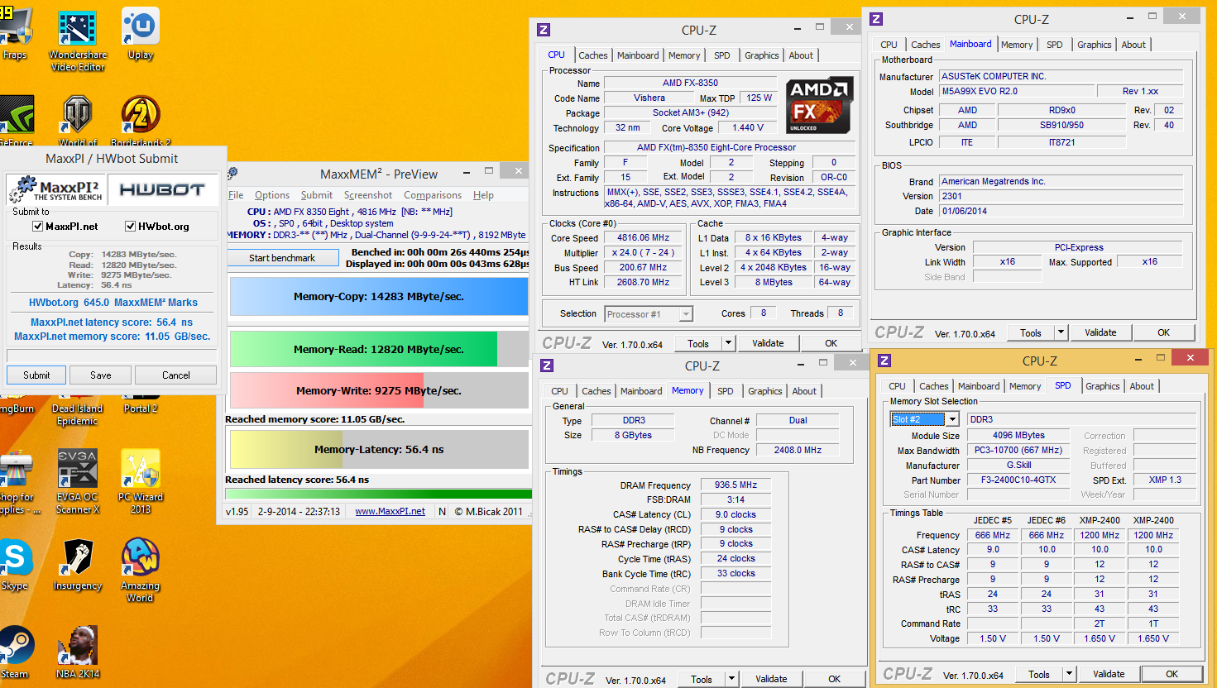The height and width of the screenshot is (688, 1217).
Task: Launch Insurgency desktop shortcut
Action: [78, 564]
